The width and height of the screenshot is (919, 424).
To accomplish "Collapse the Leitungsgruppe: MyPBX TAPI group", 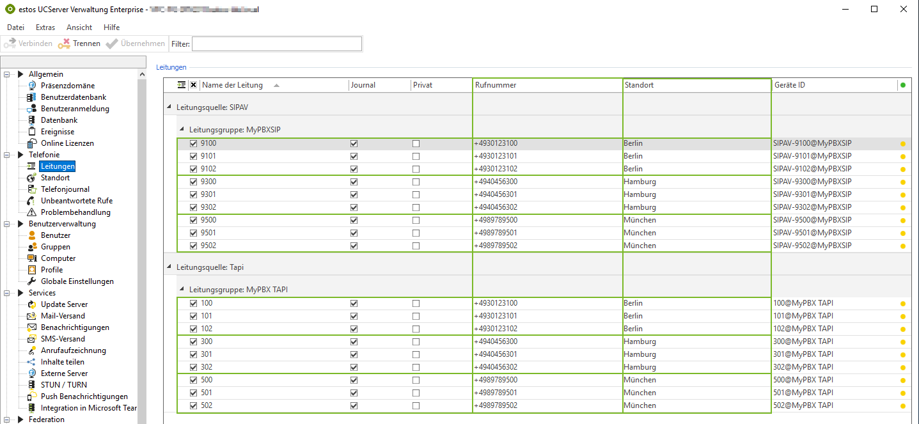I will 182,290.
